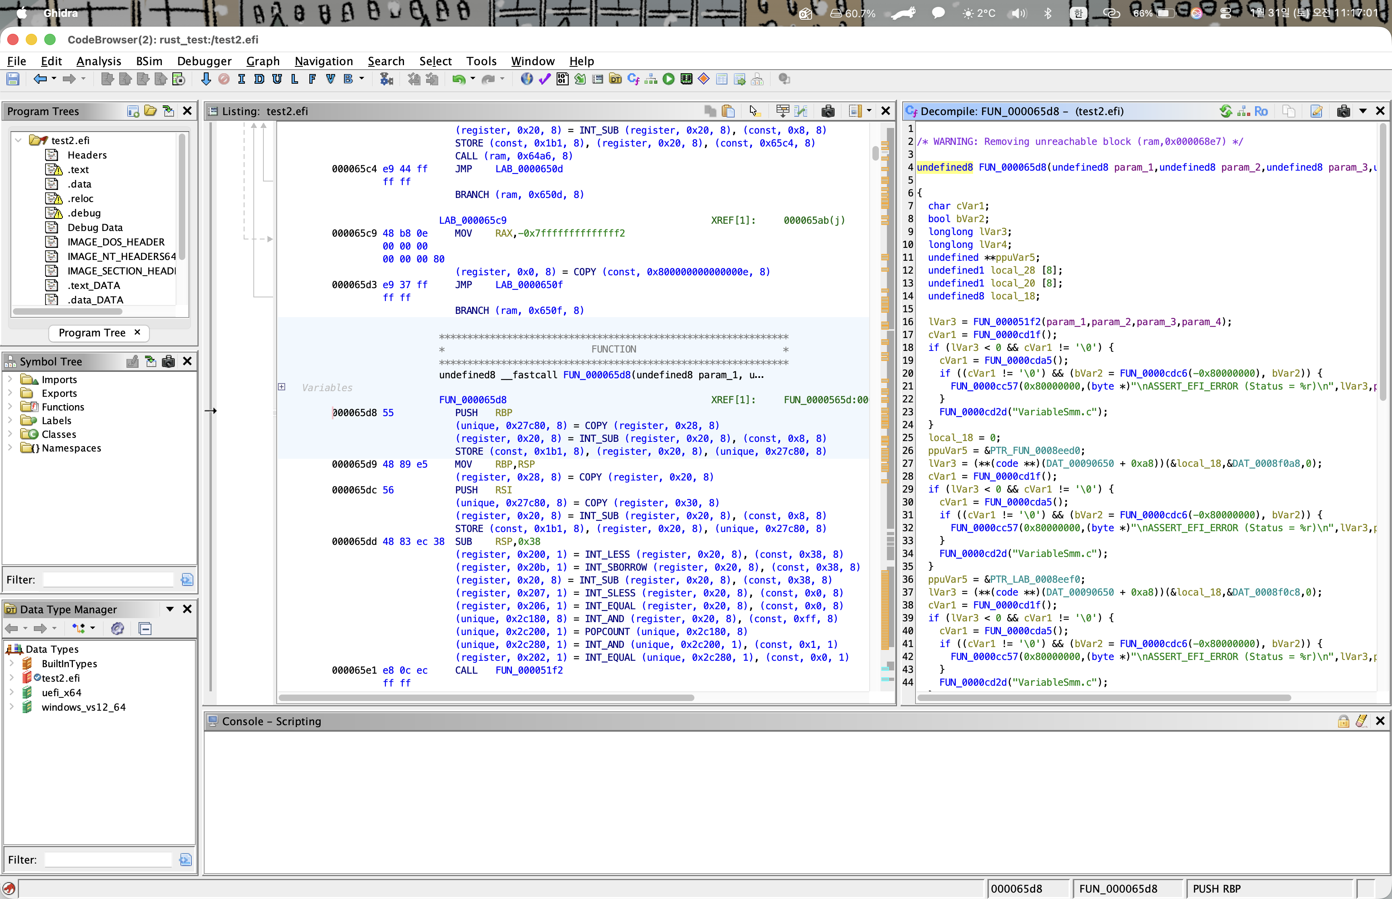Click the green Undo arrow icon

458,79
